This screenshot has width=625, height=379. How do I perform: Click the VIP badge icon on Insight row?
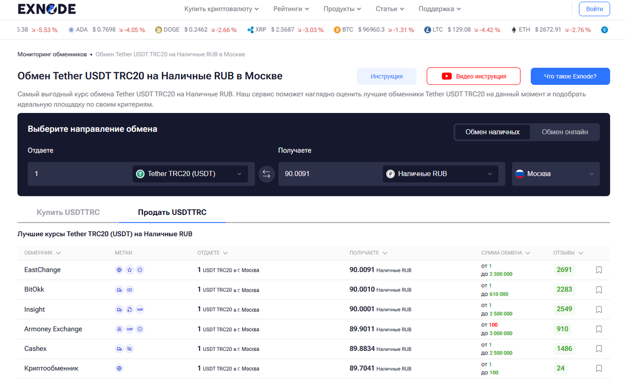pyautogui.click(x=139, y=309)
